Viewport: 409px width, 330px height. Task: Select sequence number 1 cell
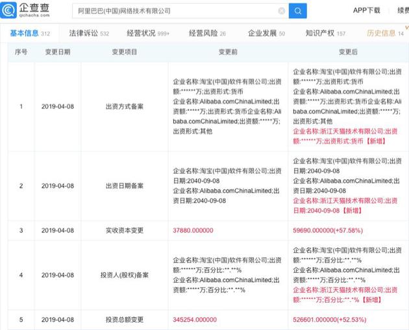click(21, 106)
